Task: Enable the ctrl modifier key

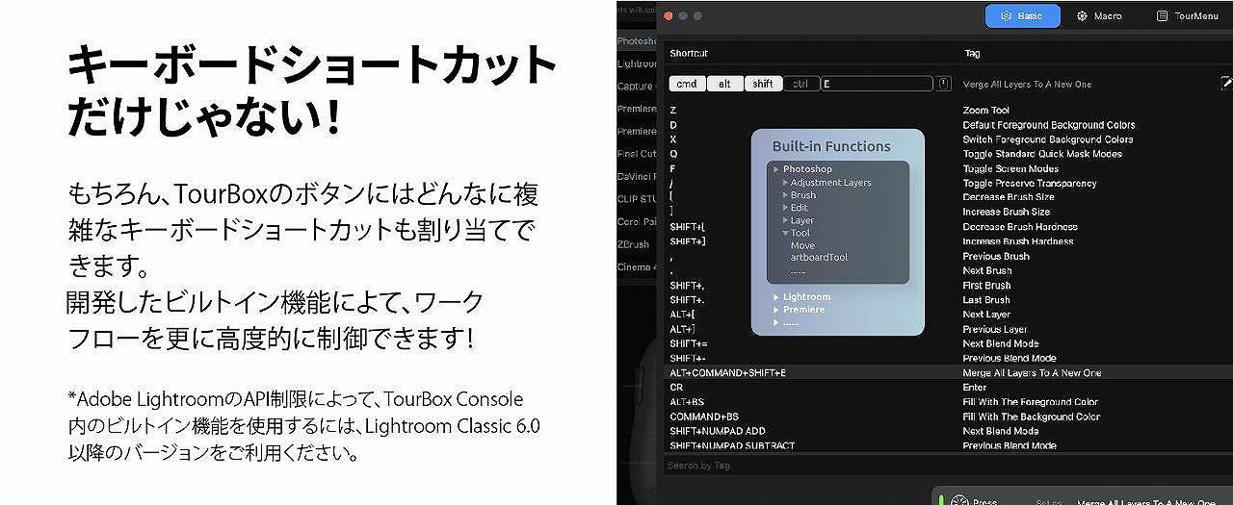Action: click(x=800, y=84)
